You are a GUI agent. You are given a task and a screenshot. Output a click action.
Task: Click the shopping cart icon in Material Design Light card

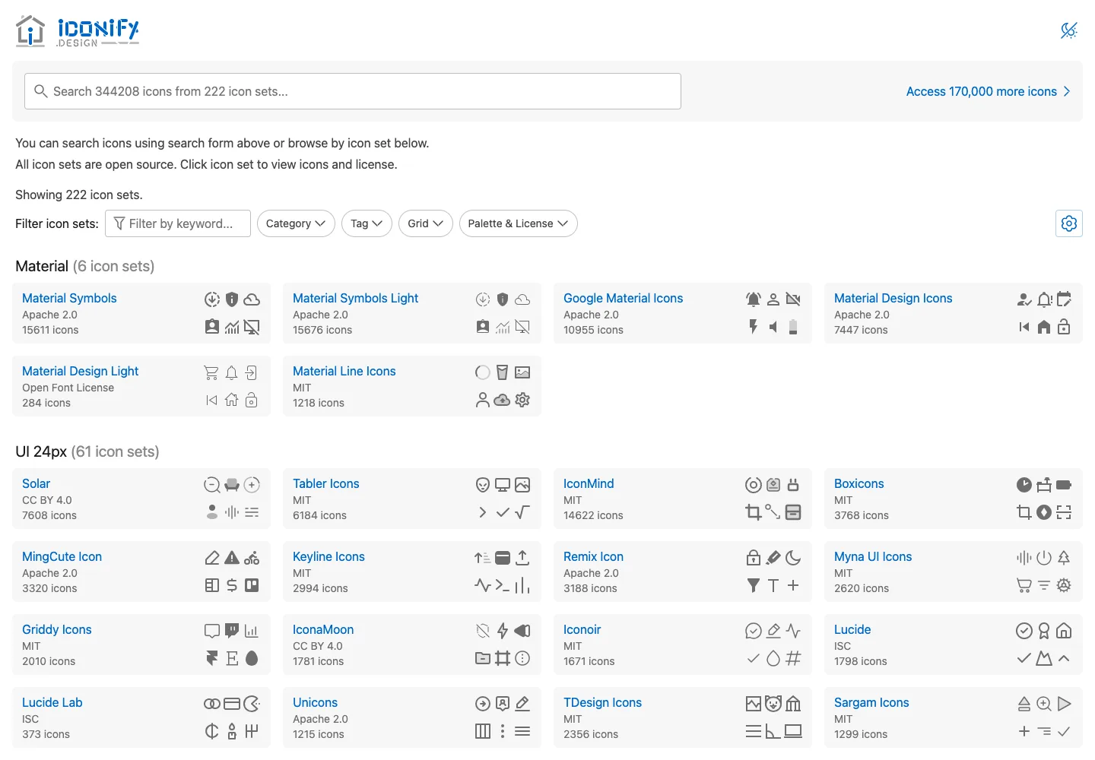click(x=211, y=372)
